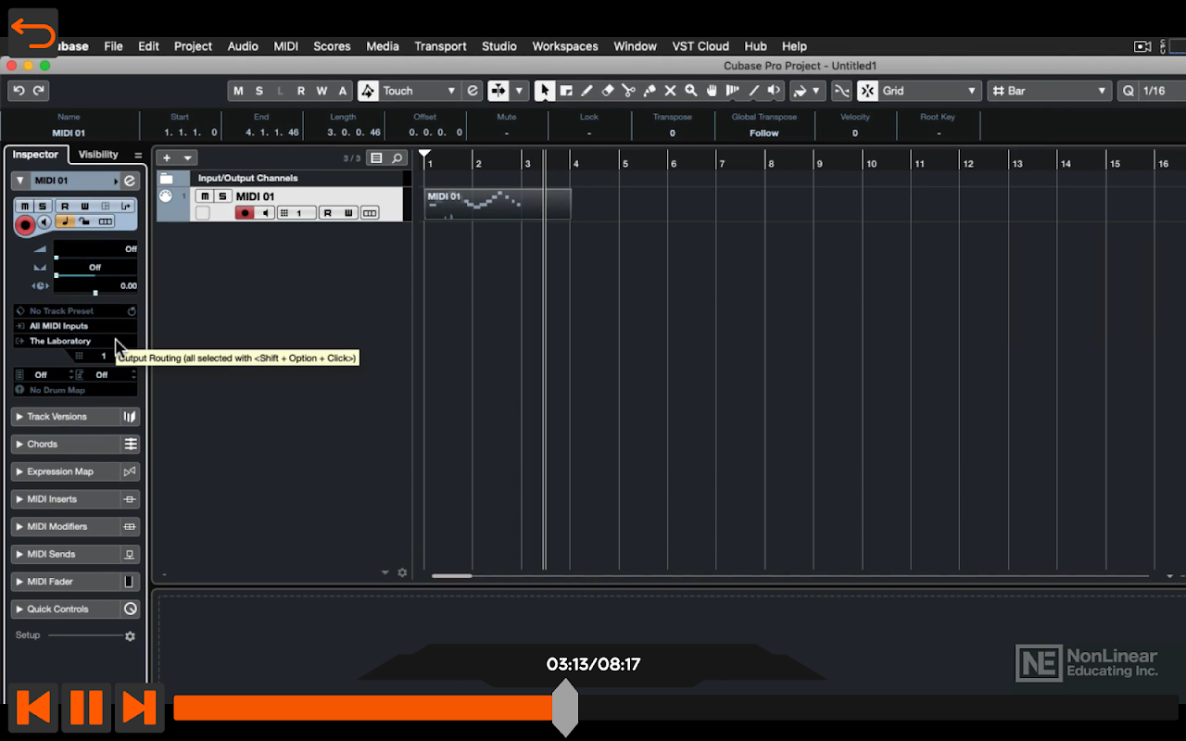Open the 1/16 quantize preset dropdown

[x=1162, y=91]
